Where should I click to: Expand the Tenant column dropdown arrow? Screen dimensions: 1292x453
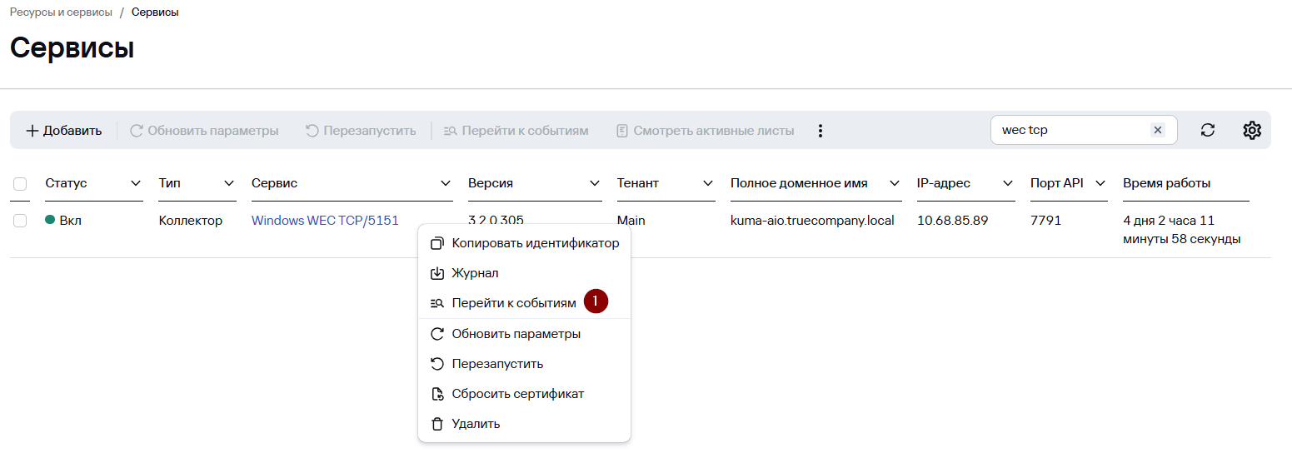click(x=708, y=183)
